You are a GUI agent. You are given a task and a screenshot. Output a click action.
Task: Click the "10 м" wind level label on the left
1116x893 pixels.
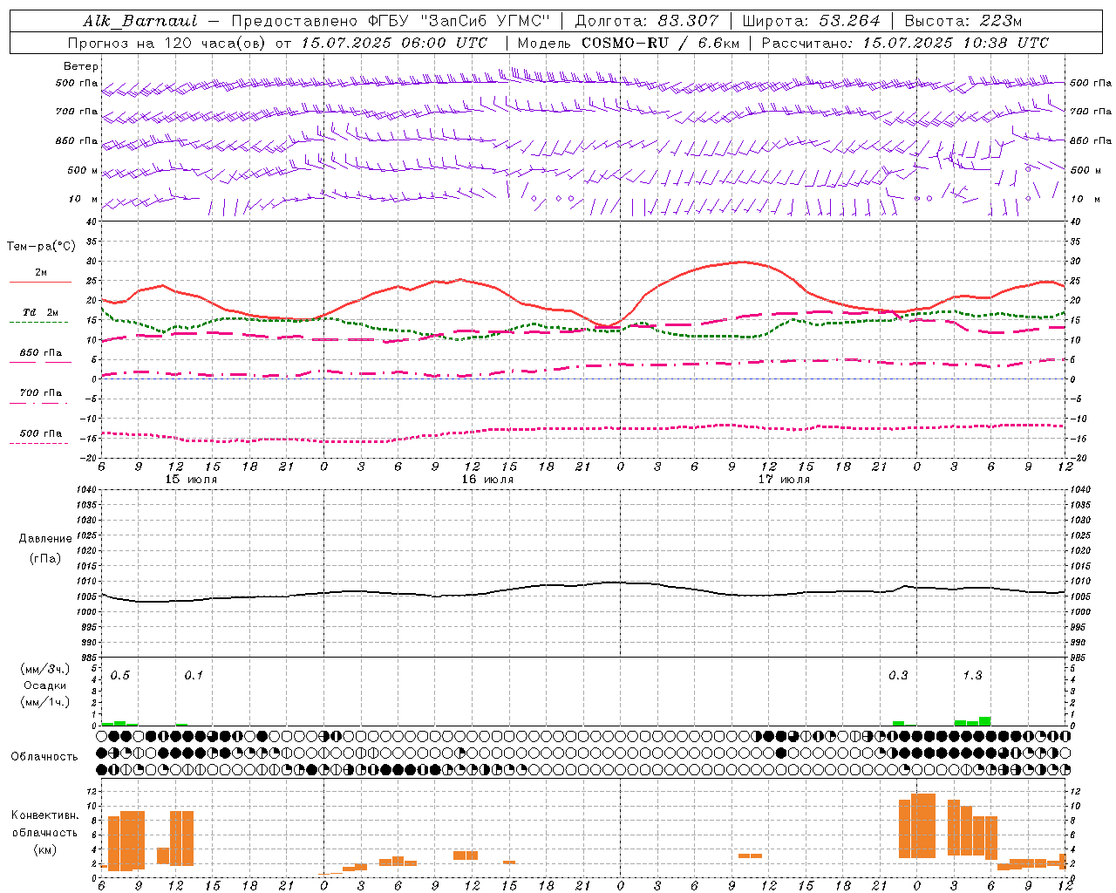click(x=84, y=199)
